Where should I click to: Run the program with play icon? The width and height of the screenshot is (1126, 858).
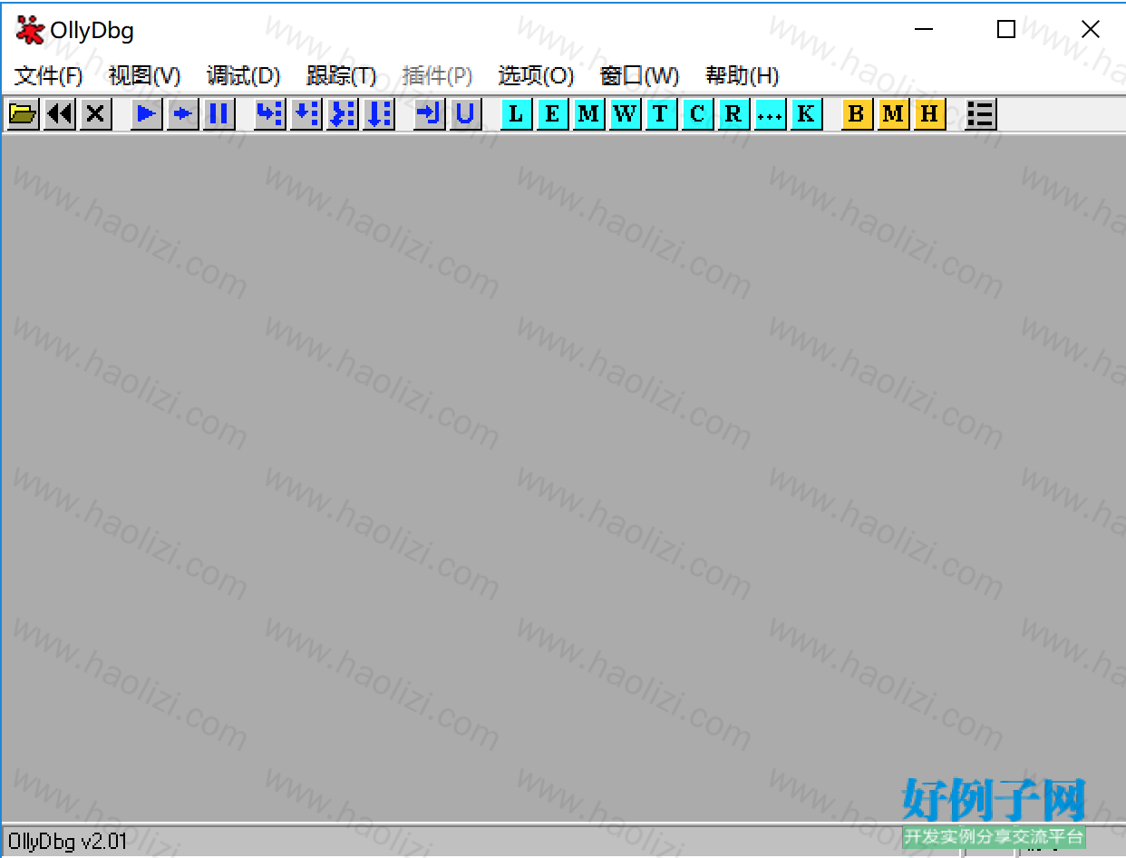(147, 114)
